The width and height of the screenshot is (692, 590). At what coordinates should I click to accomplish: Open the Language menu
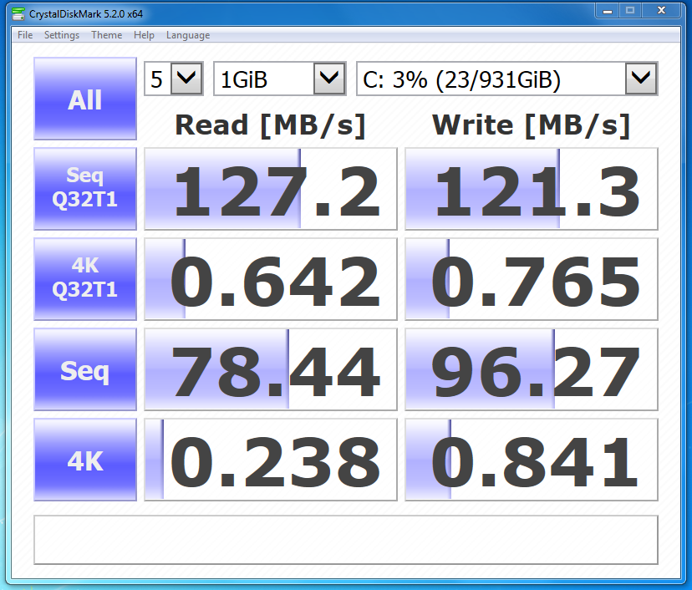[x=188, y=35]
